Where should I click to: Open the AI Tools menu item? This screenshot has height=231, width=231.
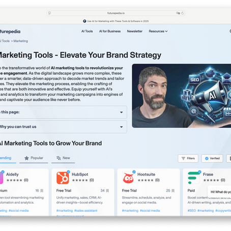pyautogui.click(x=87, y=31)
